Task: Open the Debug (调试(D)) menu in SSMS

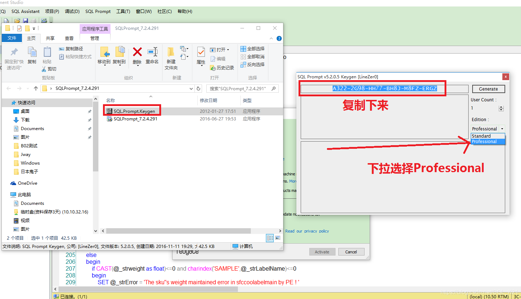Action: 72,11
